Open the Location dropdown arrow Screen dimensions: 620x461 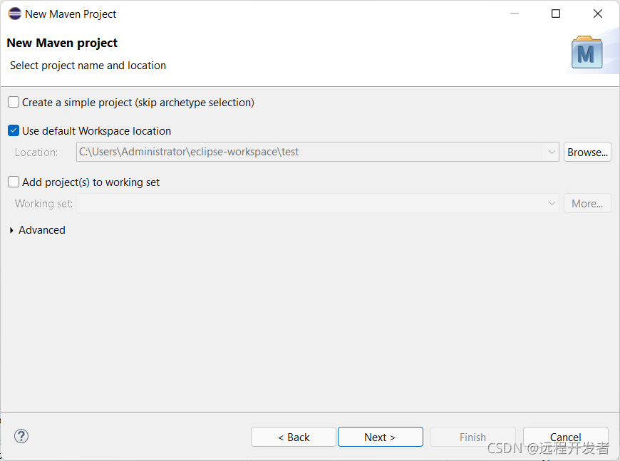(552, 152)
